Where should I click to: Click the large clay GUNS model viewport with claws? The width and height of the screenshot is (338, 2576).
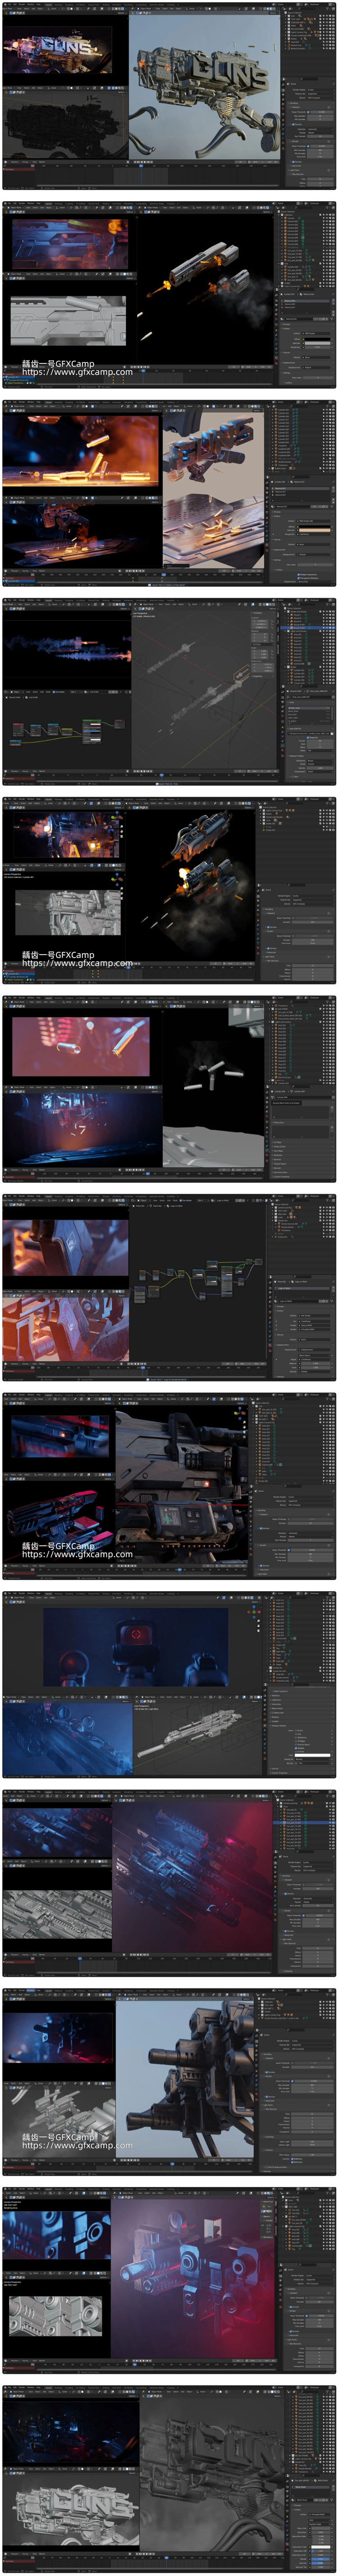pyautogui.click(x=206, y=84)
